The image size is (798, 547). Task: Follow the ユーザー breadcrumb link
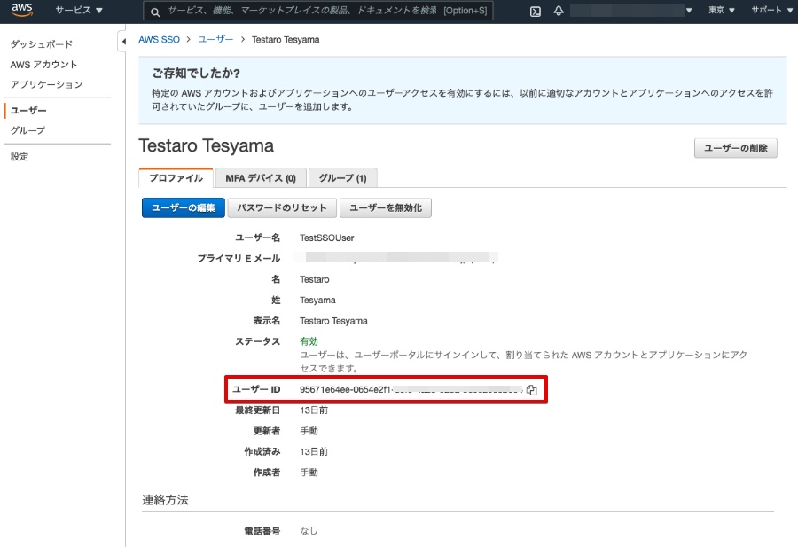pyautogui.click(x=215, y=40)
